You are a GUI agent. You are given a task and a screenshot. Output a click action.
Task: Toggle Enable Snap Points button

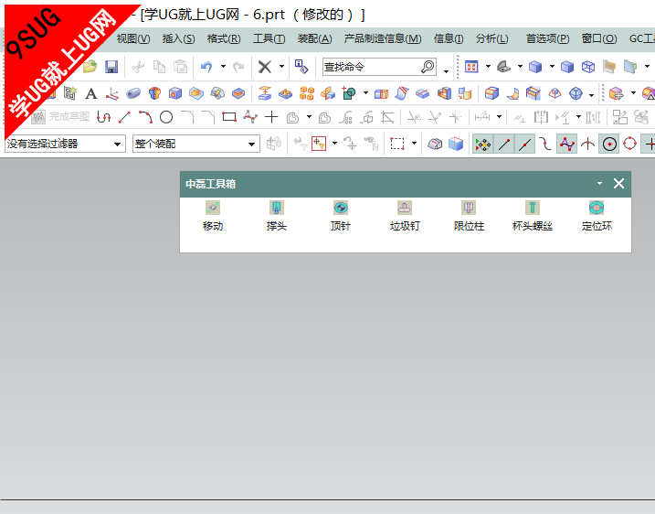pos(483,145)
